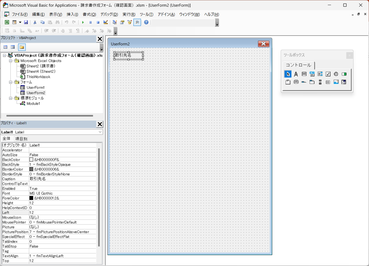Viewport: 369px width, 266px height.
Task: Switch to the 項目別 properties tab
Action: pos(21,139)
